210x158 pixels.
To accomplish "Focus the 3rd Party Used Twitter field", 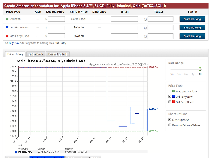I will [160, 36].
